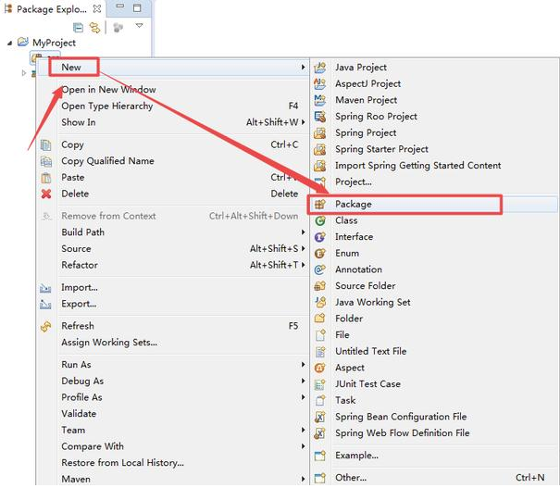This screenshot has width=560, height=488.
Task: Click the Java Project icon
Action: (x=320, y=68)
